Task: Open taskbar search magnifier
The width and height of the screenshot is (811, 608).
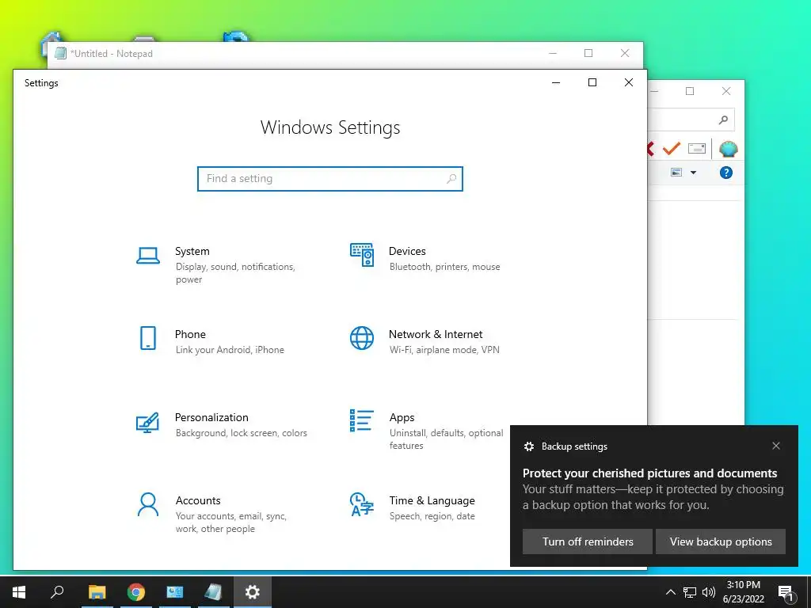Action: [x=57, y=592]
